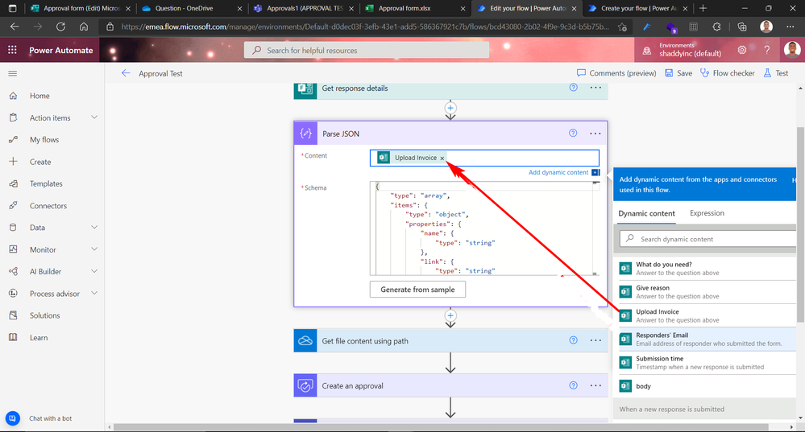This screenshot has height=432, width=805.
Task: Open Create an approval options ellipsis
Action: pyautogui.click(x=595, y=385)
